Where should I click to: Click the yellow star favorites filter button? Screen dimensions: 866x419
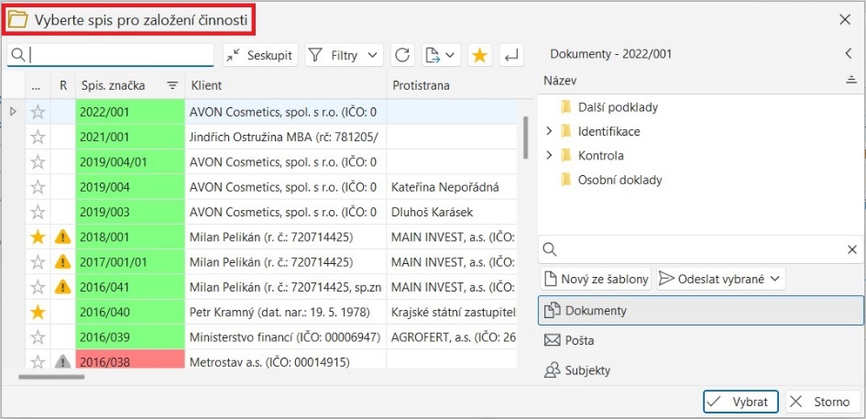479,55
